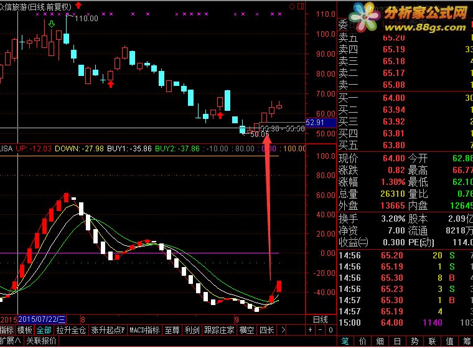Image resolution: width=473 pixels, height=348 pixels.
Task: Switch to the 笔 tick tab
Action: [x=345, y=341]
